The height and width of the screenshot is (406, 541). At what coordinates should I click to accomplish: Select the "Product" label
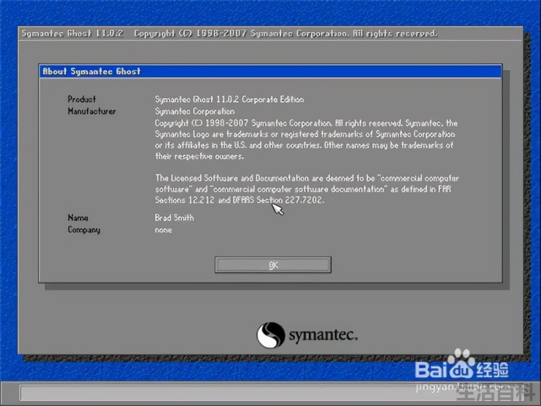(x=82, y=99)
